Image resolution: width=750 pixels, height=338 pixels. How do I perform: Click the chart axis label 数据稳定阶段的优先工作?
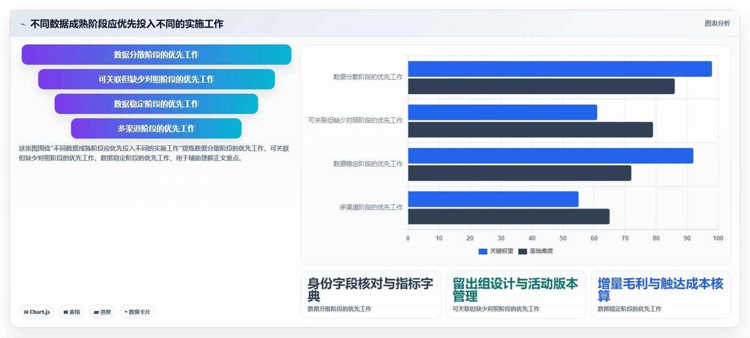coord(368,164)
